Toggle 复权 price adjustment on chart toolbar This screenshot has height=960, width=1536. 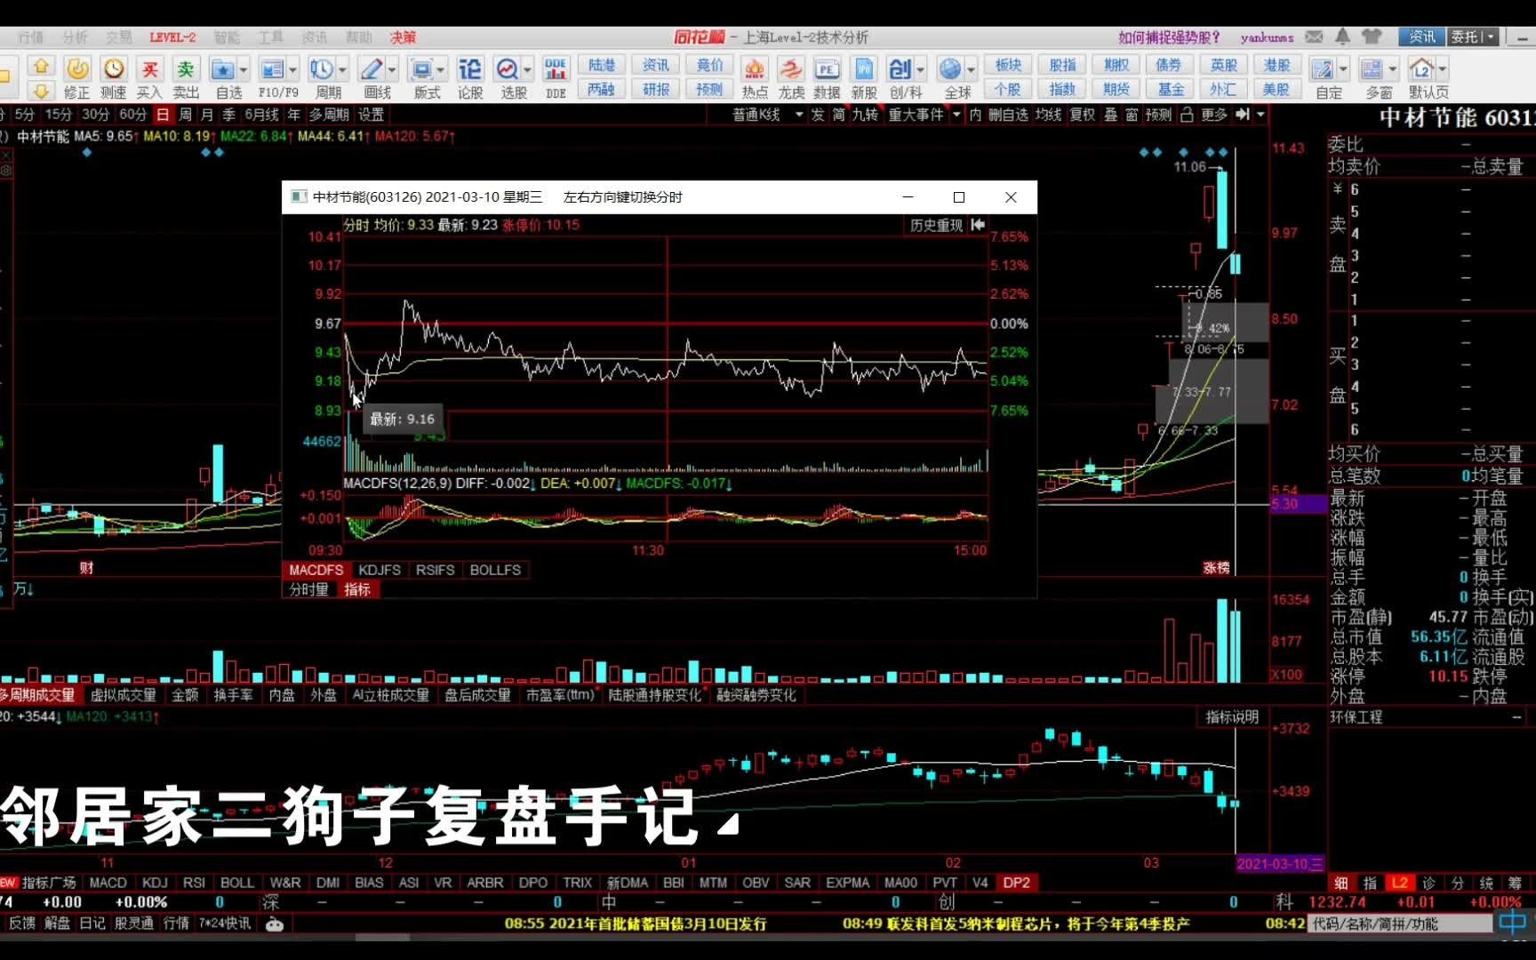pos(1083,115)
